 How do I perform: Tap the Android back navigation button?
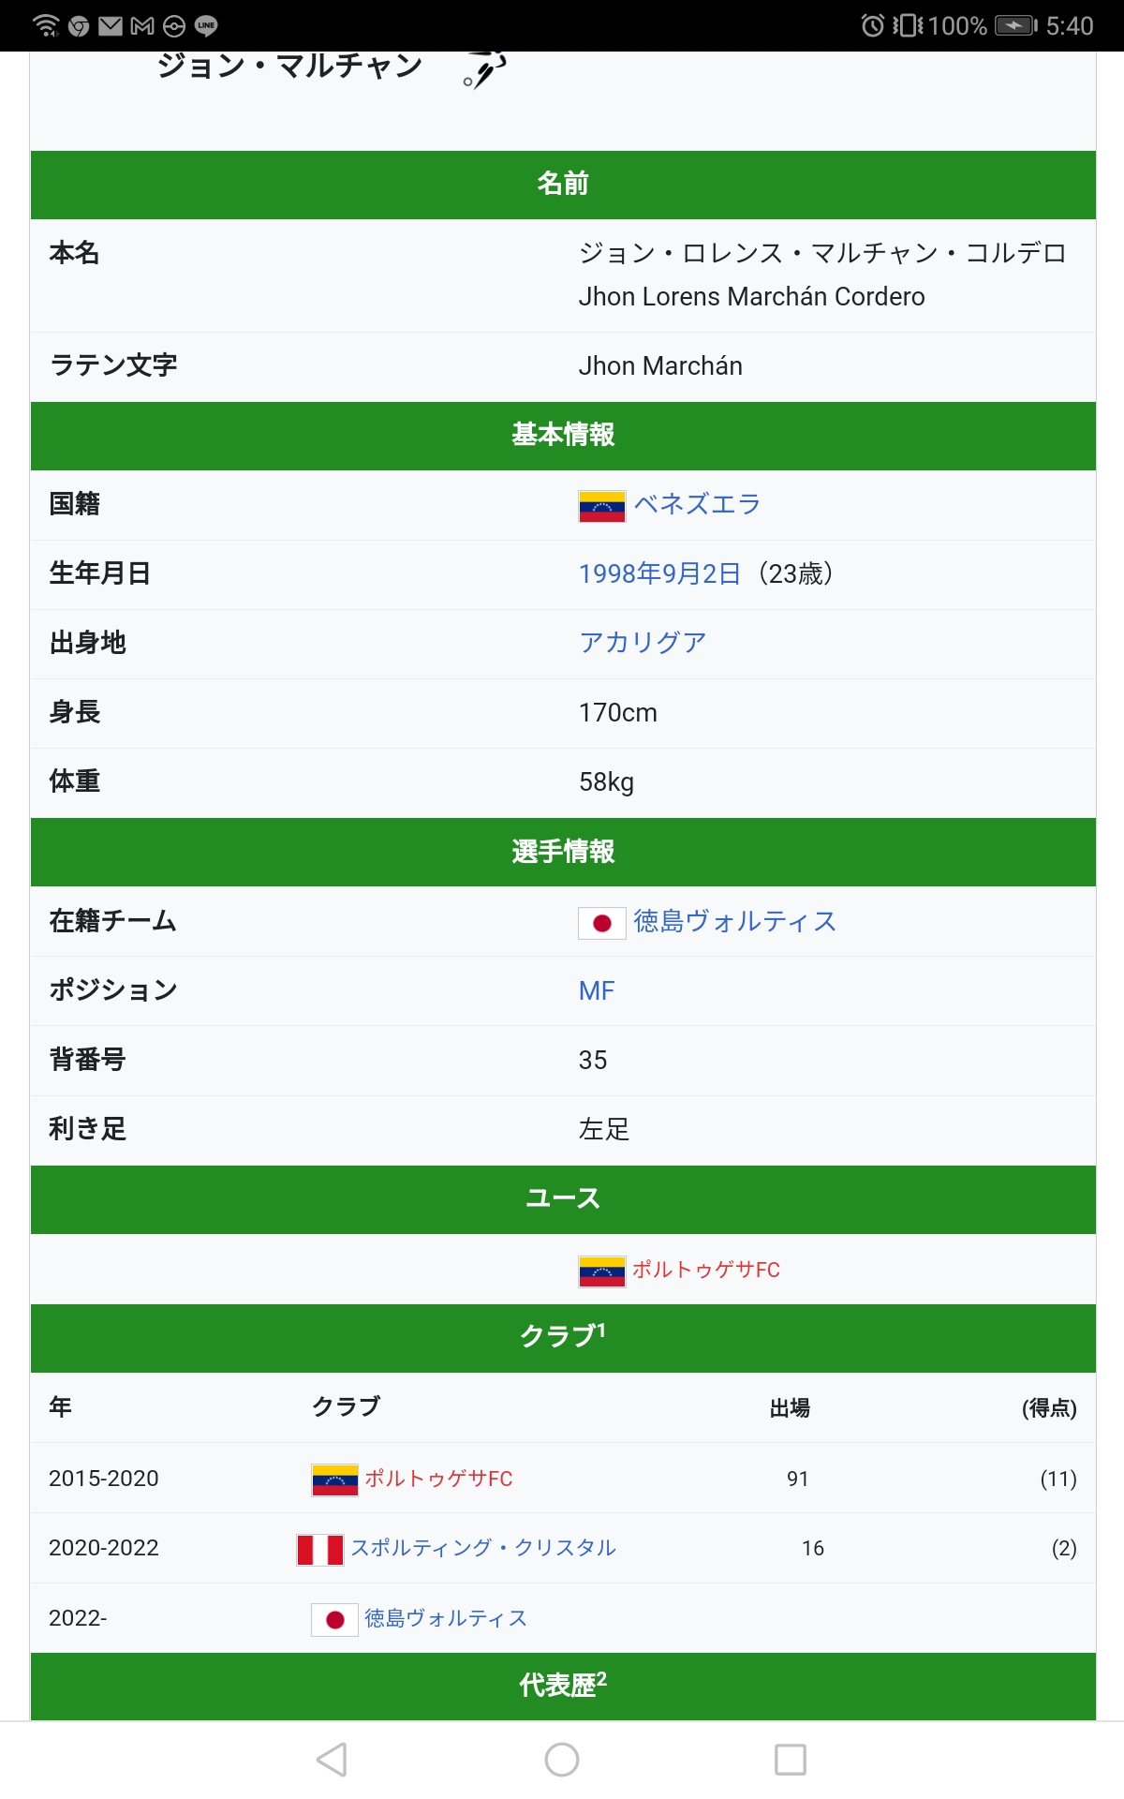click(333, 1760)
